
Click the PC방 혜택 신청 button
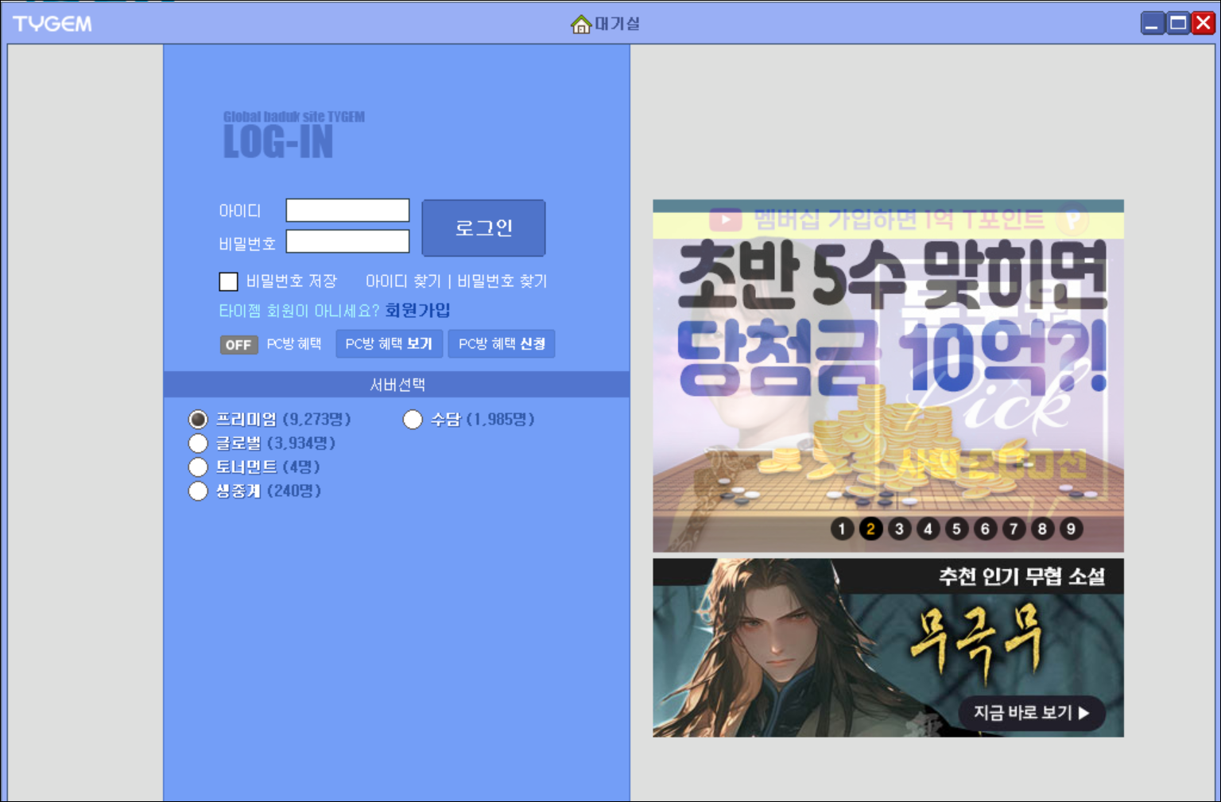[502, 344]
